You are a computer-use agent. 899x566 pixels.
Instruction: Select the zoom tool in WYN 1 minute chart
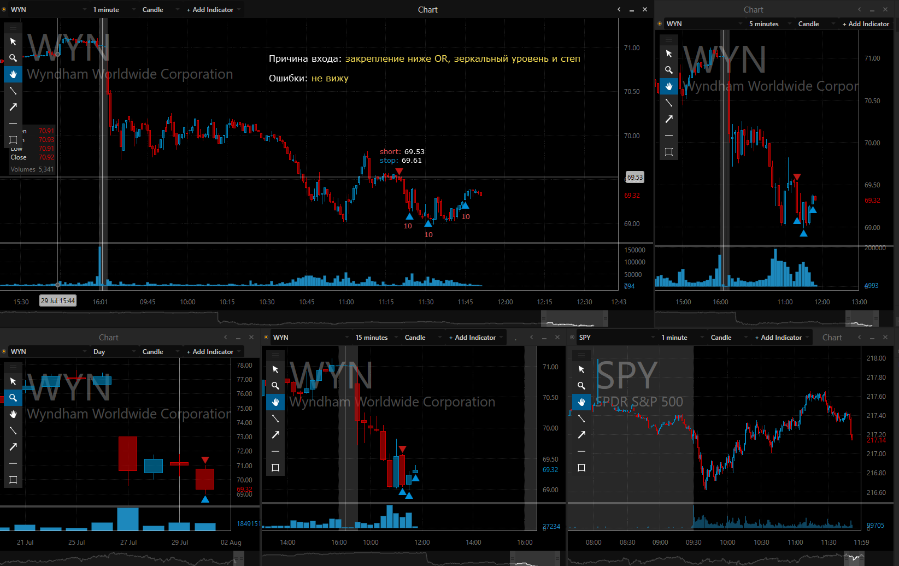coord(13,58)
